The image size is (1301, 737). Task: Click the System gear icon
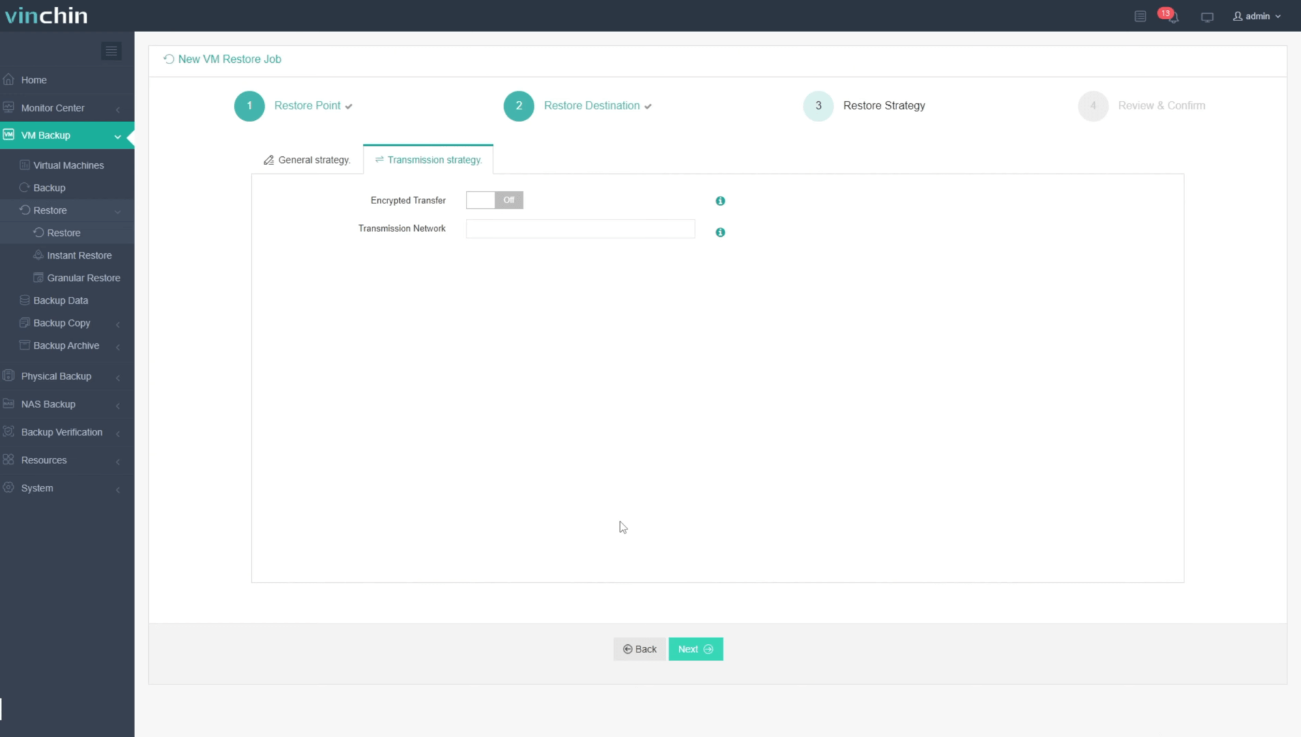coord(9,487)
